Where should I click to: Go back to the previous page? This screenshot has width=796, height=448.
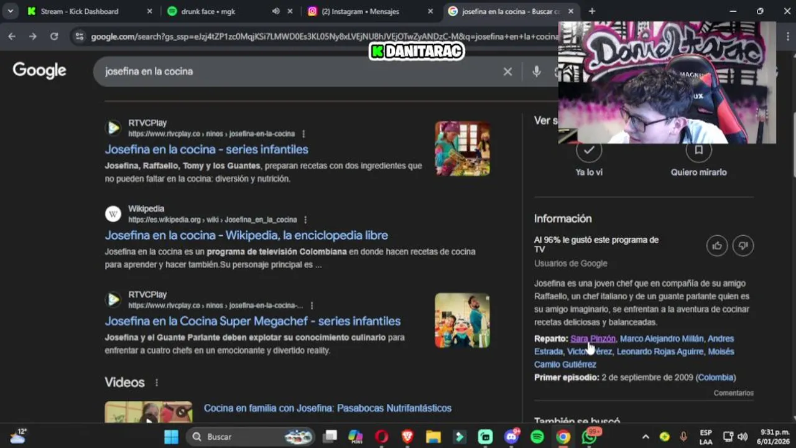coord(12,37)
